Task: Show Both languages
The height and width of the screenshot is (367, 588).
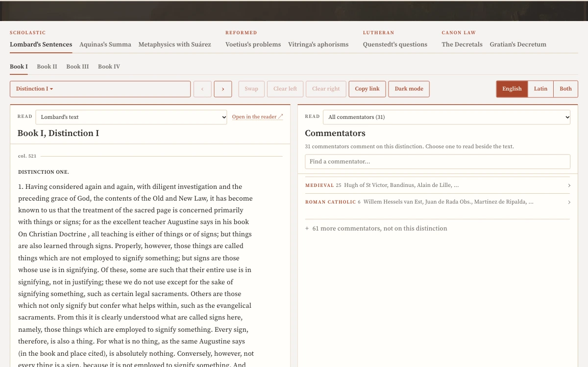Action: pos(565,89)
